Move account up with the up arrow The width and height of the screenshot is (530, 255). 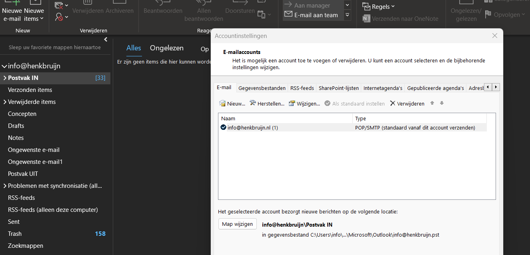[432, 103]
